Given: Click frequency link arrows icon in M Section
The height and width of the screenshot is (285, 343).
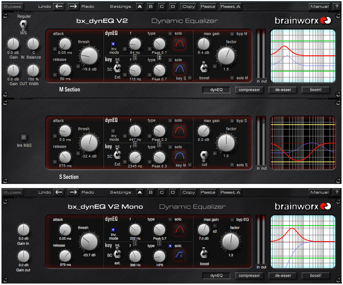Looking at the screenshot, I should click(136, 58).
